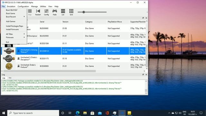The width and height of the screenshot is (206, 116).
Task: Switch game view to Grid mode
Action: click(x=71, y=12)
